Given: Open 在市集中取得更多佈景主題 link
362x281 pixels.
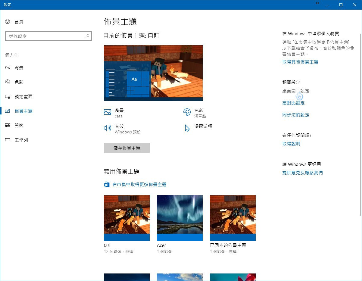Looking at the screenshot, I should click(x=139, y=185).
